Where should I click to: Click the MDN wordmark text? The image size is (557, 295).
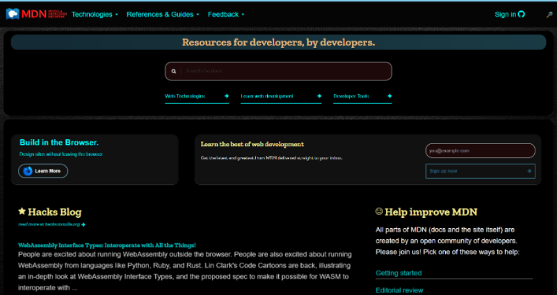pos(34,14)
